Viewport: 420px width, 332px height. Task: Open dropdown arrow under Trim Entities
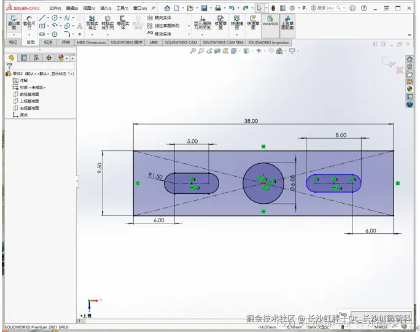click(x=92, y=35)
